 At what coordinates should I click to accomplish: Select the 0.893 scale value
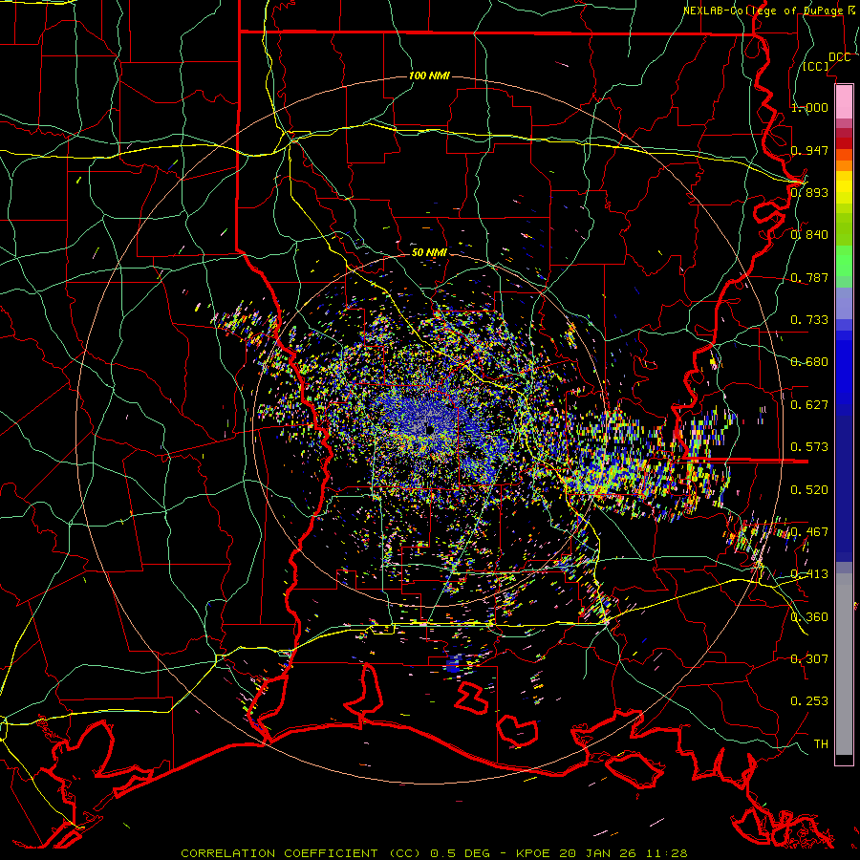coord(809,192)
